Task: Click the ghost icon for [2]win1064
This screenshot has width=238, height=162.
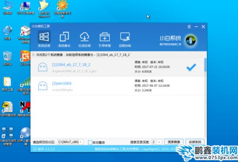Action: point(43,86)
